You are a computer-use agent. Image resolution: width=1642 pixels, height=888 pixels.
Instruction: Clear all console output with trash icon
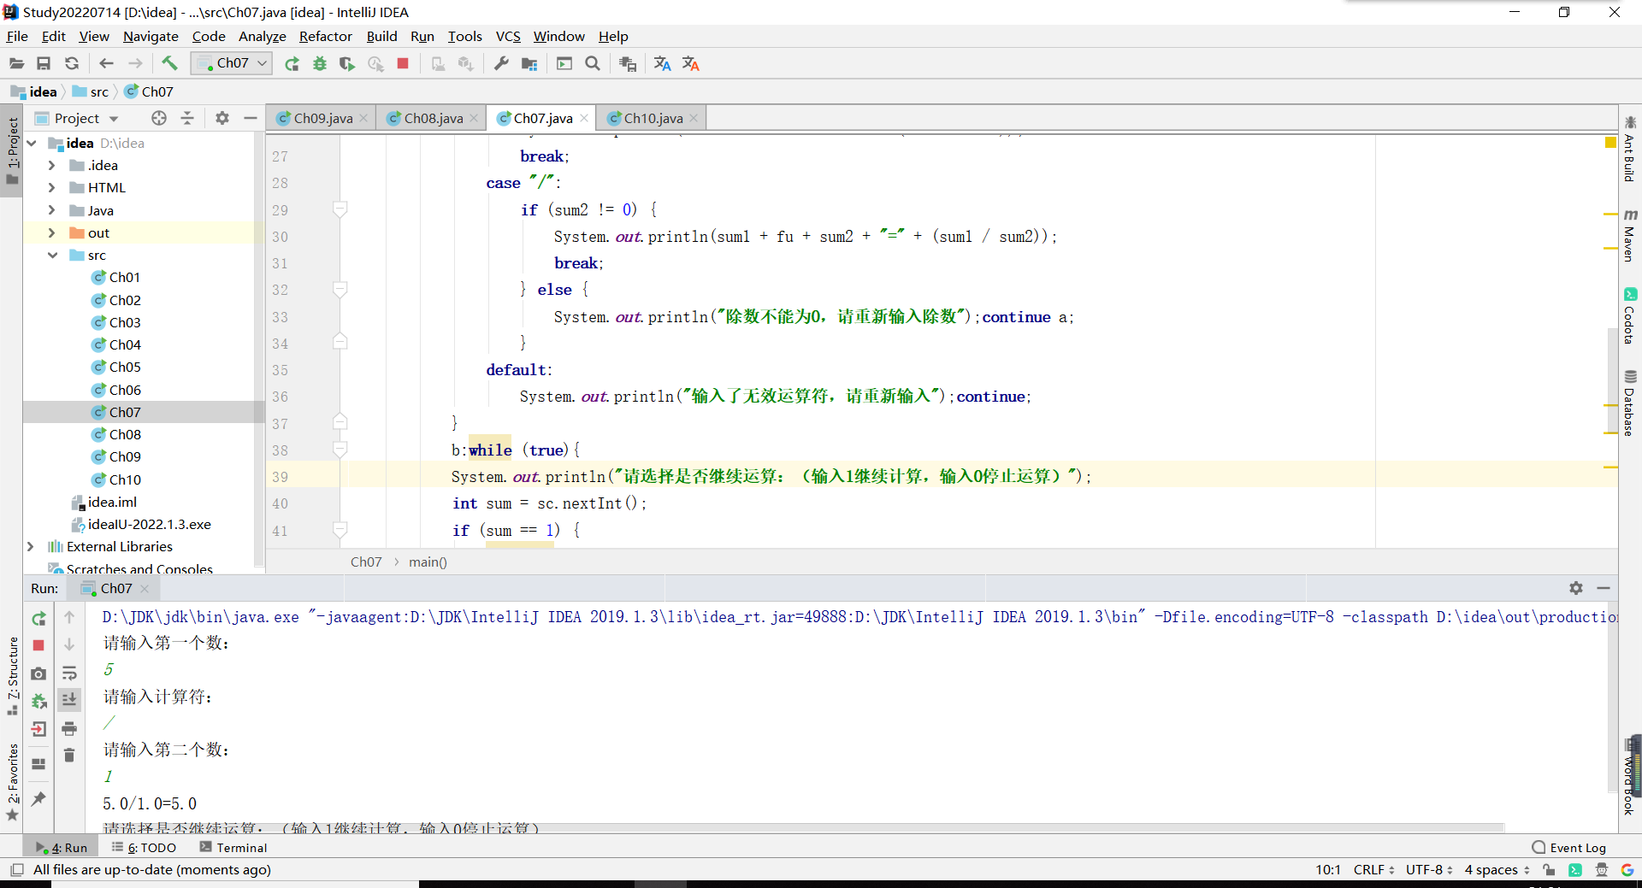click(69, 756)
